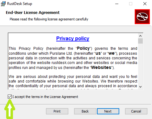The image size is (152, 119).
Task: Go Back to the previous setup step
Action: (x=85, y=111)
